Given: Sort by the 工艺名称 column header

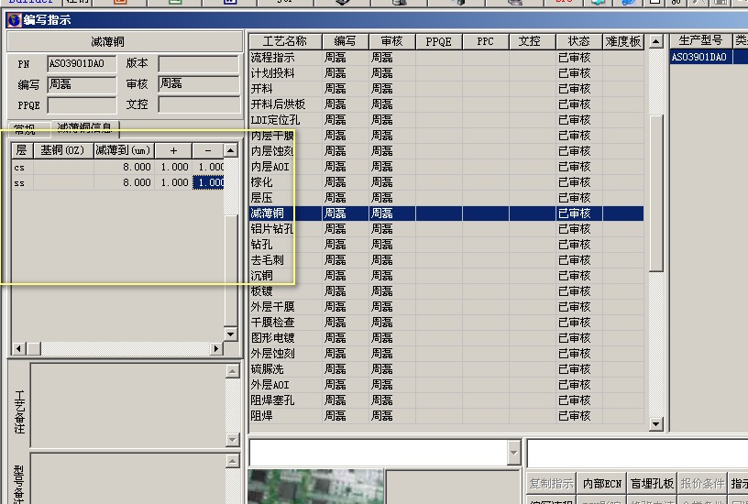Looking at the screenshot, I should (x=285, y=41).
